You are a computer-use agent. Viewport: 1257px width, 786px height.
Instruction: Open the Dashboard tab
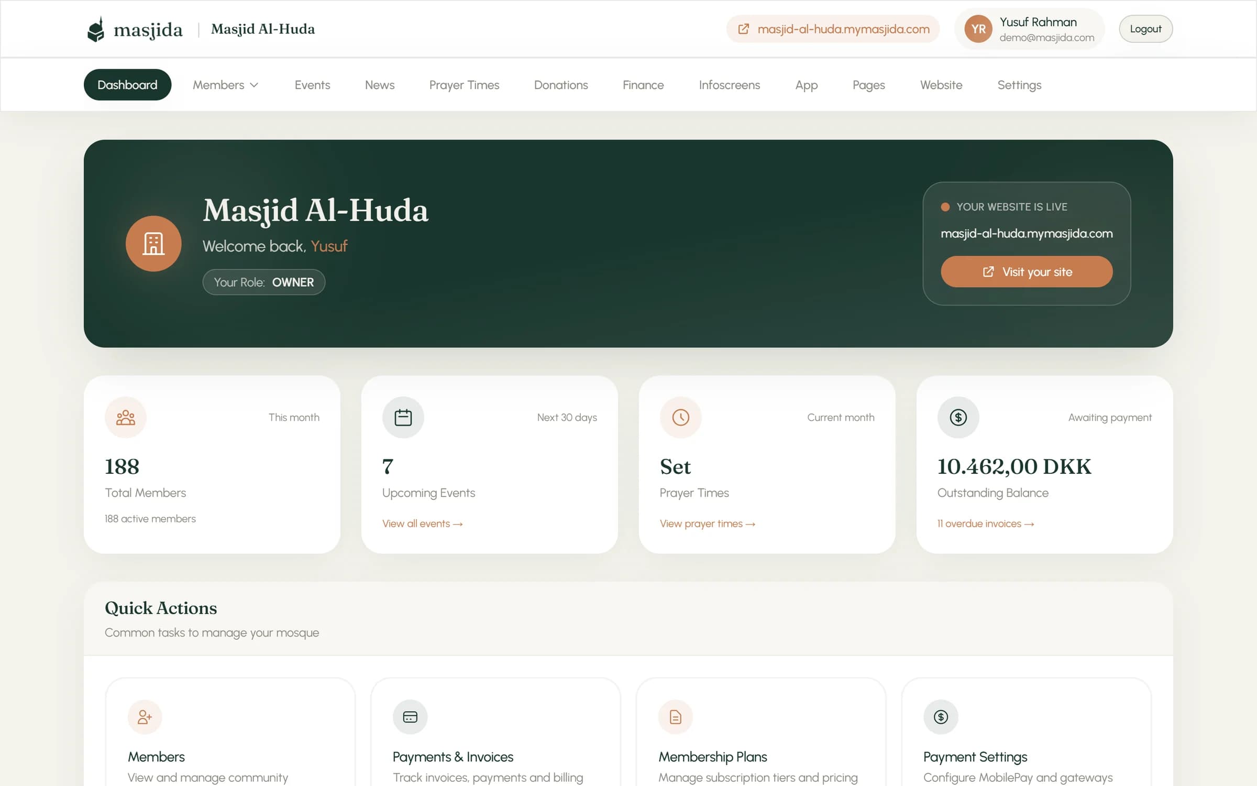tap(127, 84)
